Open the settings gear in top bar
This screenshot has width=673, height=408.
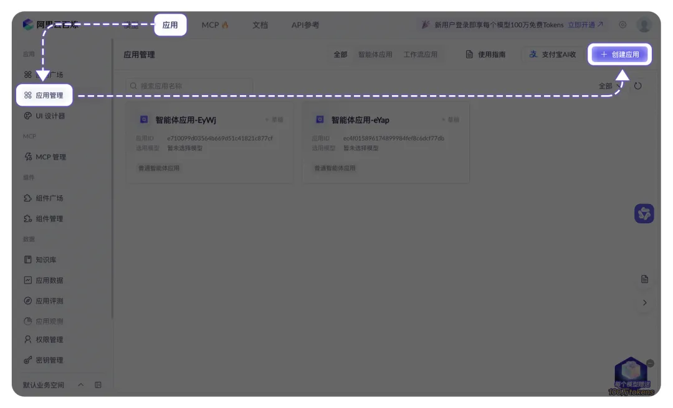tap(622, 25)
